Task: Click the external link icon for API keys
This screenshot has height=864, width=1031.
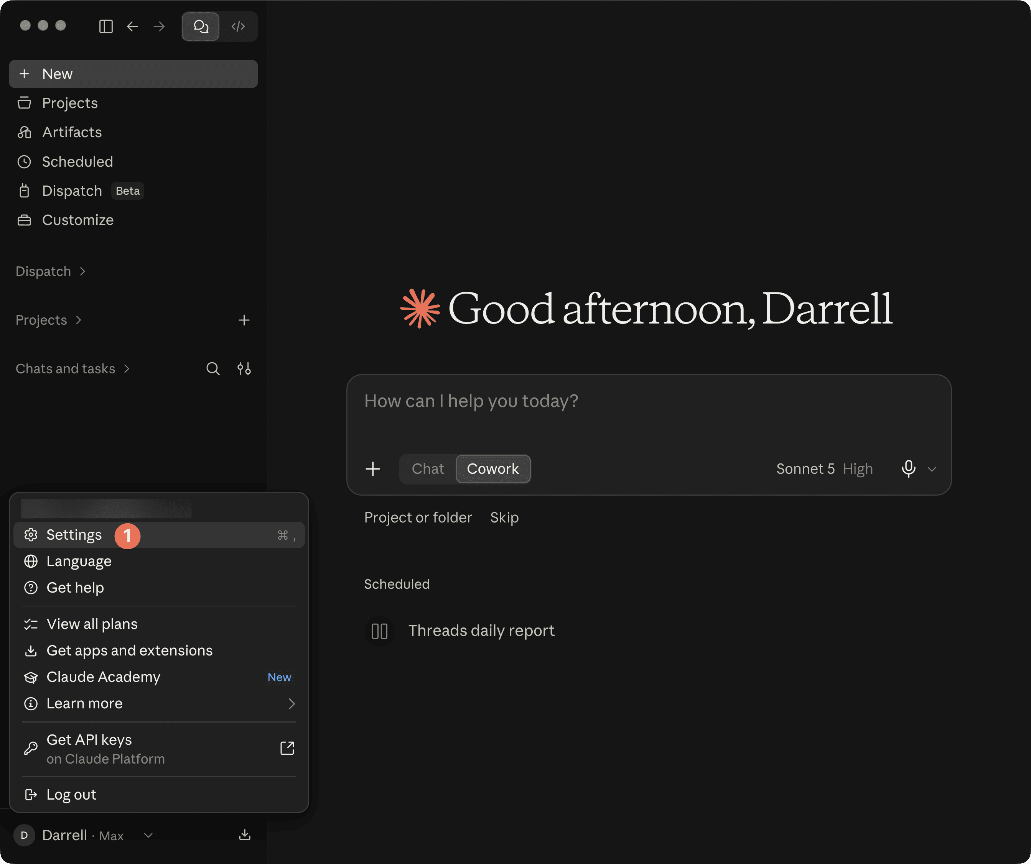Action: pyautogui.click(x=287, y=748)
